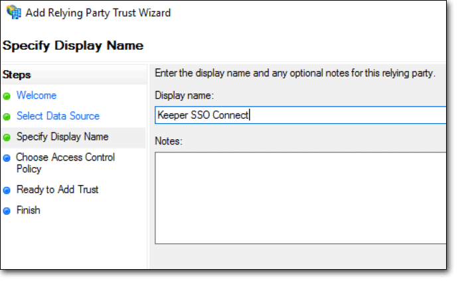Click the instruction text about entering display name
This screenshot has width=468, height=291.
[x=295, y=73]
